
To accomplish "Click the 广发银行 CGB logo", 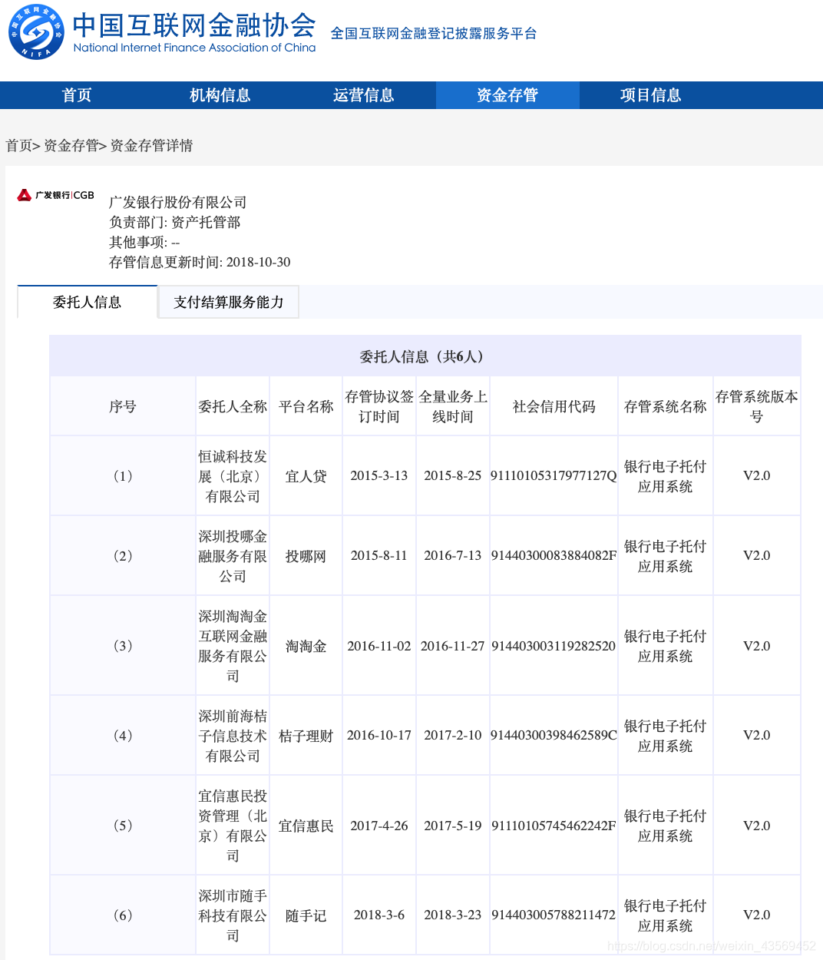I will tap(56, 195).
